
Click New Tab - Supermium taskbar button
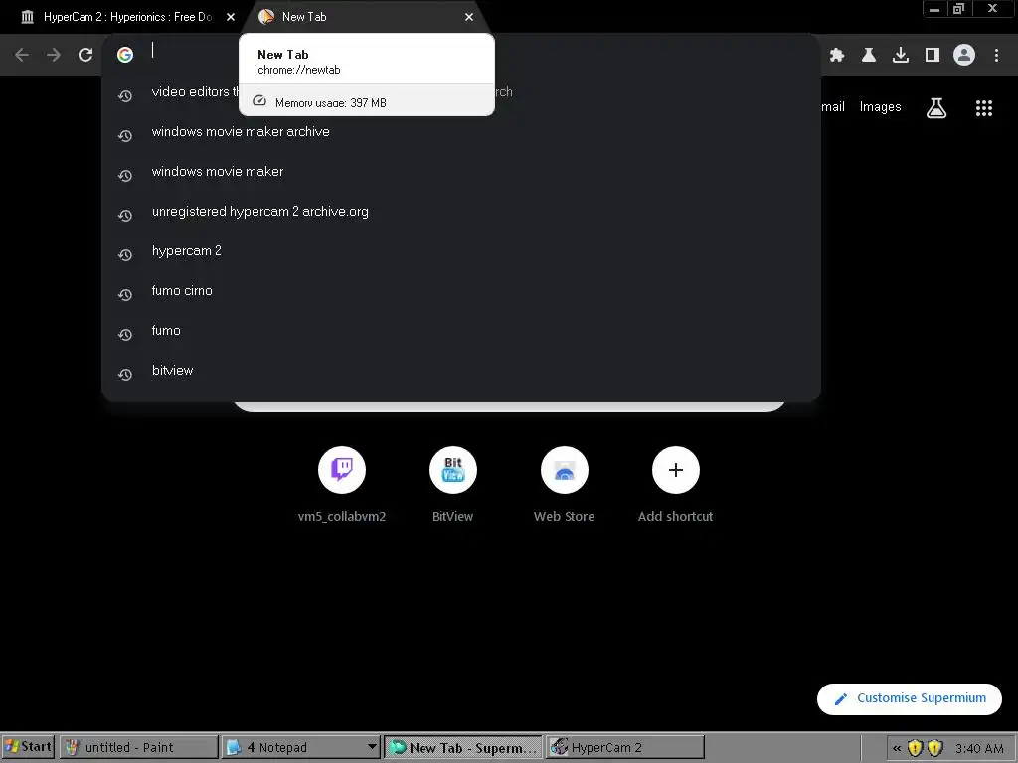pyautogui.click(x=463, y=747)
